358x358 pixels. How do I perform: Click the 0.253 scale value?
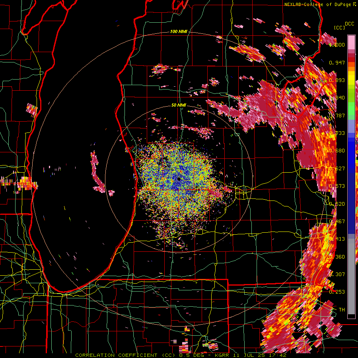click(x=337, y=292)
